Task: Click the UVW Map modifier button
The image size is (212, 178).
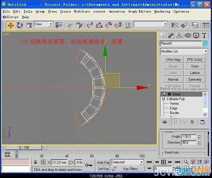Action: pos(173,60)
